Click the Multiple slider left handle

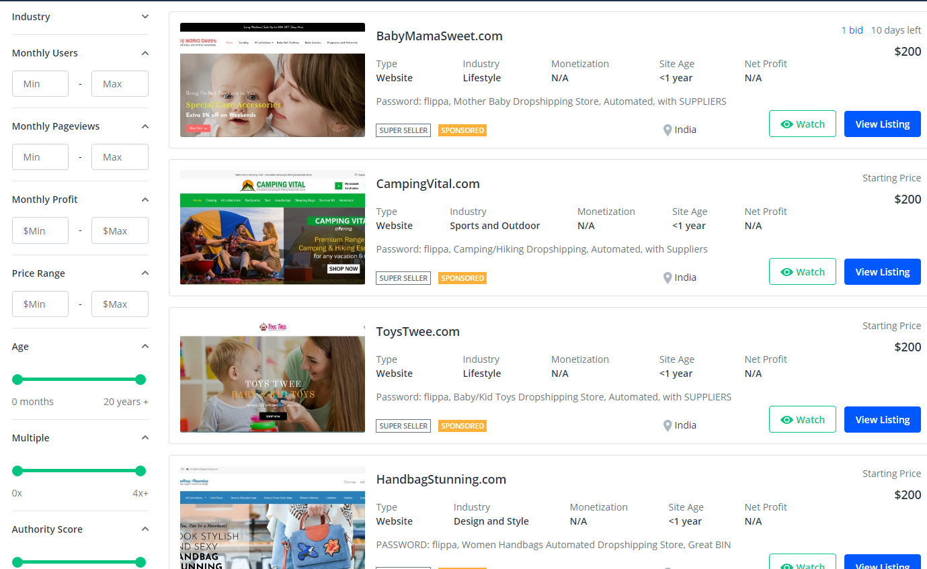coord(17,471)
